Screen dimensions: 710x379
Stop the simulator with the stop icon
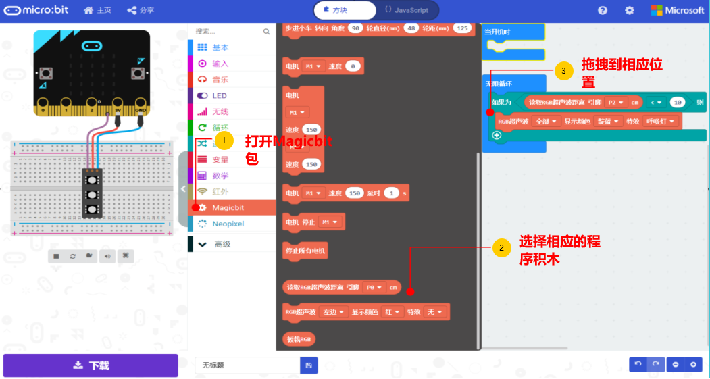point(56,256)
